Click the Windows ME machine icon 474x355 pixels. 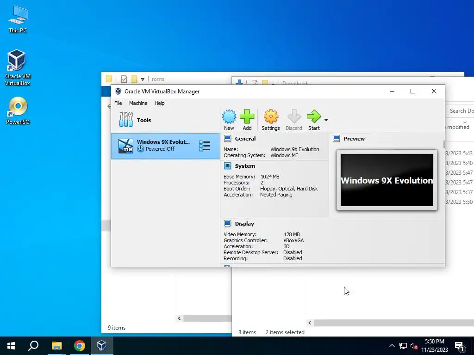pos(126,146)
